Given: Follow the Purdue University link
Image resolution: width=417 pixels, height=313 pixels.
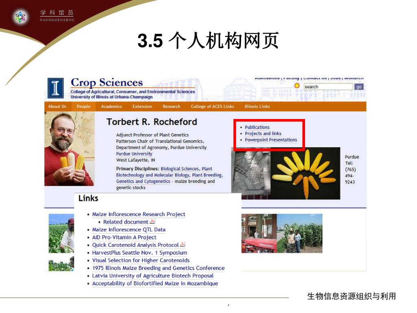Looking at the screenshot, I should tap(134, 154).
